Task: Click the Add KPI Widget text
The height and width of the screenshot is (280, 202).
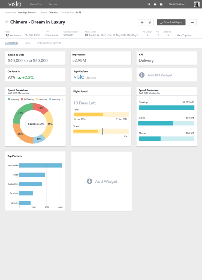Action: [x=160, y=75]
